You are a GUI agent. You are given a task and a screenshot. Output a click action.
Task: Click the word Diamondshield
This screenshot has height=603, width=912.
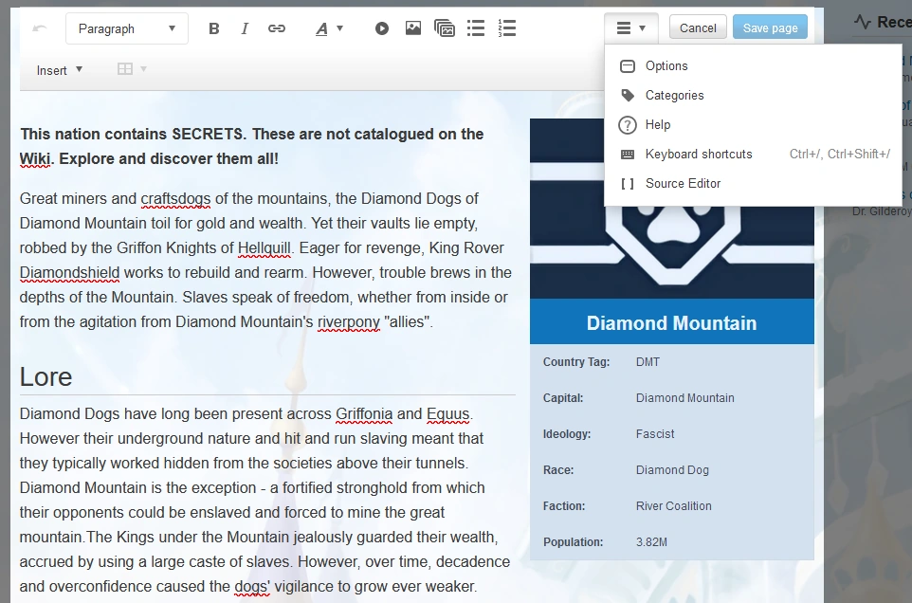pyautogui.click(x=70, y=273)
